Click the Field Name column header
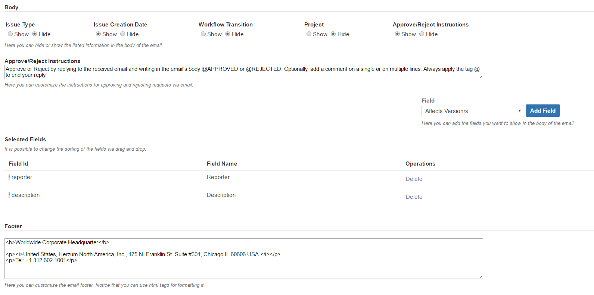This screenshot has width=594, height=295. click(222, 164)
